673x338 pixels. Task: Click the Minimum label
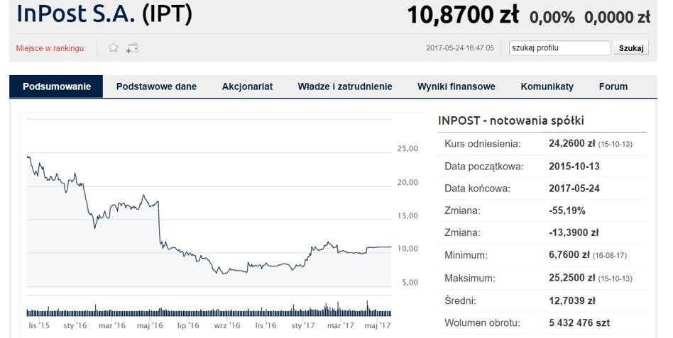(466, 255)
